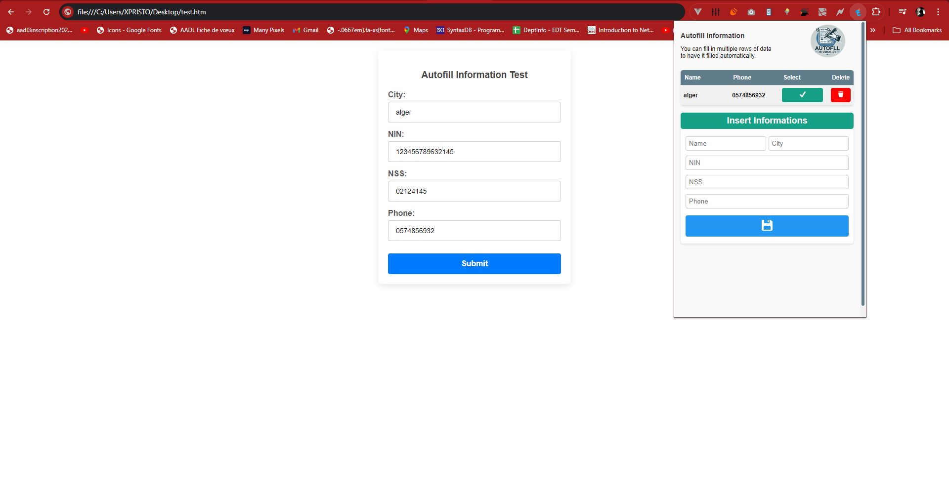Click the City input in extension popup
Screen dimensions: 949x492
click(x=809, y=144)
